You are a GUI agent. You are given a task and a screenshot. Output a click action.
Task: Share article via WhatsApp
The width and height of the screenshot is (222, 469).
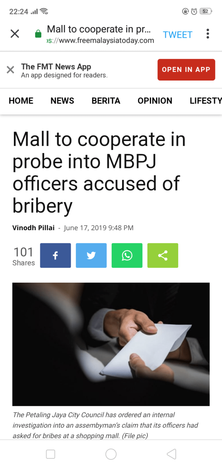tap(127, 256)
